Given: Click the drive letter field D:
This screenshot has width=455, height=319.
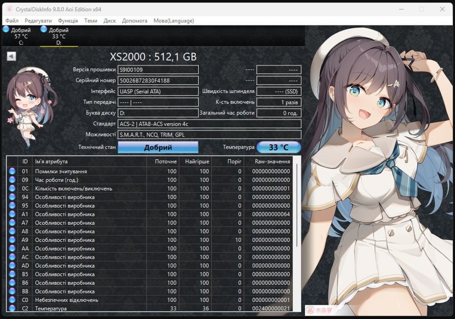Looking at the screenshot, I should [x=158, y=113].
